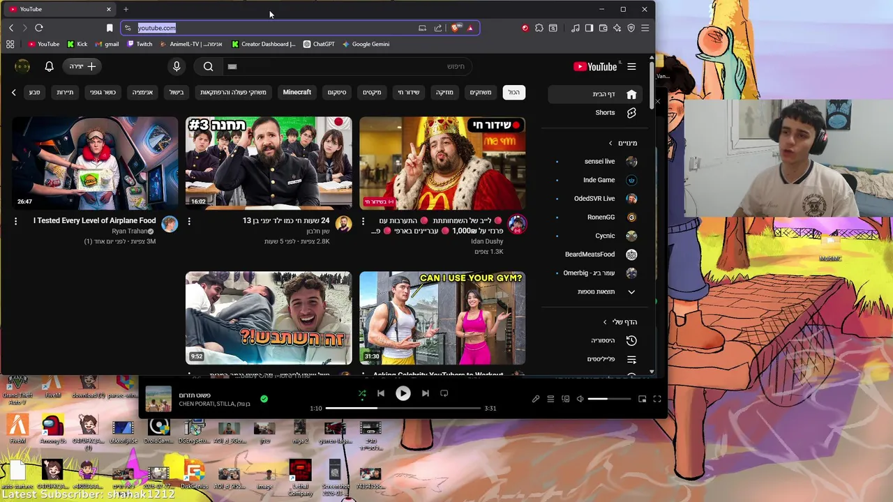Image resolution: width=893 pixels, height=502 pixels.
Task: Select the 'משחקים' category chip
Action: point(481,92)
